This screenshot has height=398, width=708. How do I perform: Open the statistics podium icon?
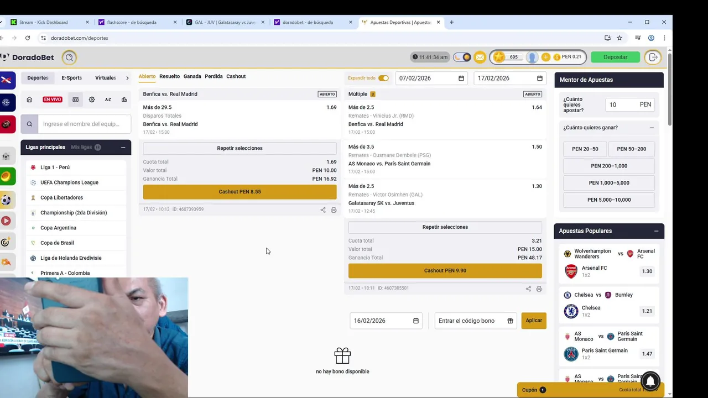(124, 99)
